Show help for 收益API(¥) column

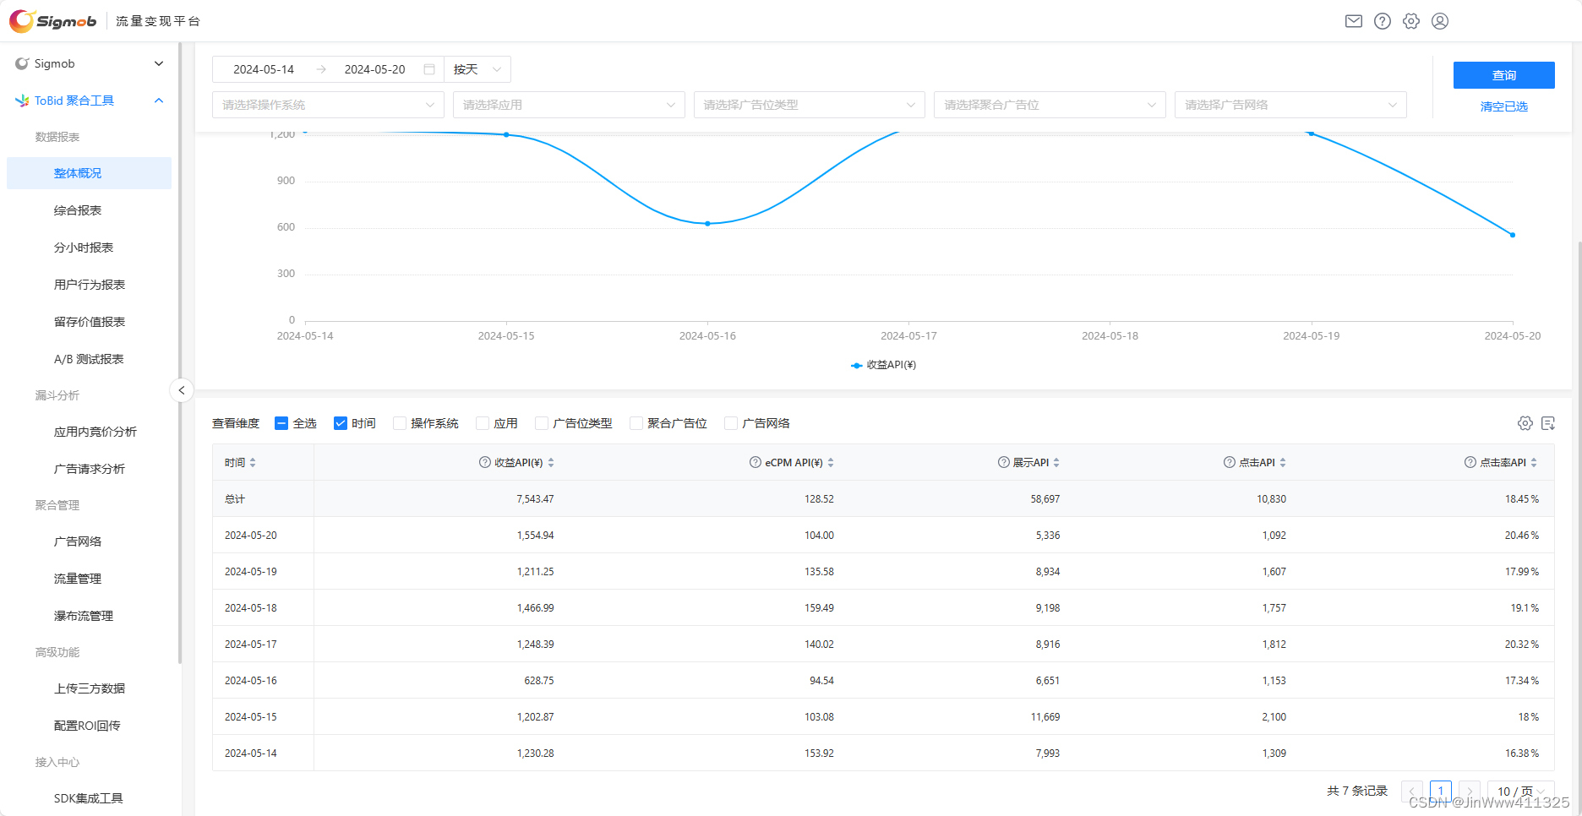click(485, 462)
